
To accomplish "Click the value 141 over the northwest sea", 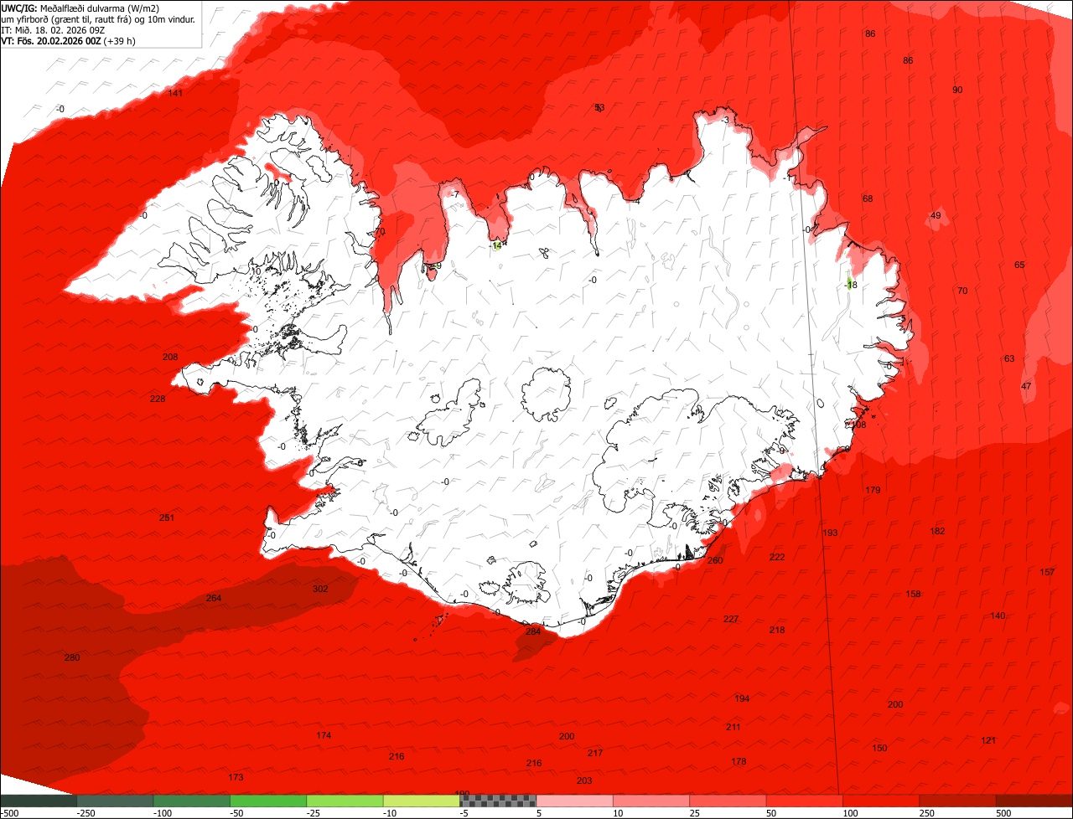I will pos(175,93).
